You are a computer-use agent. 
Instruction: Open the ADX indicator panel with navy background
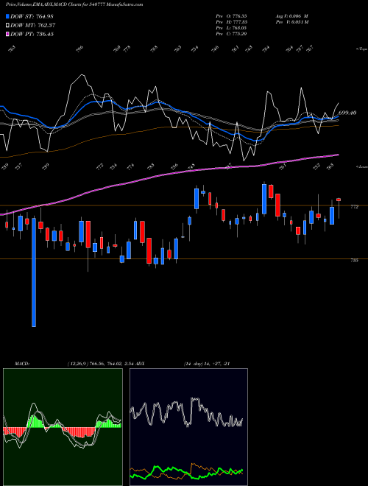coord(188,427)
